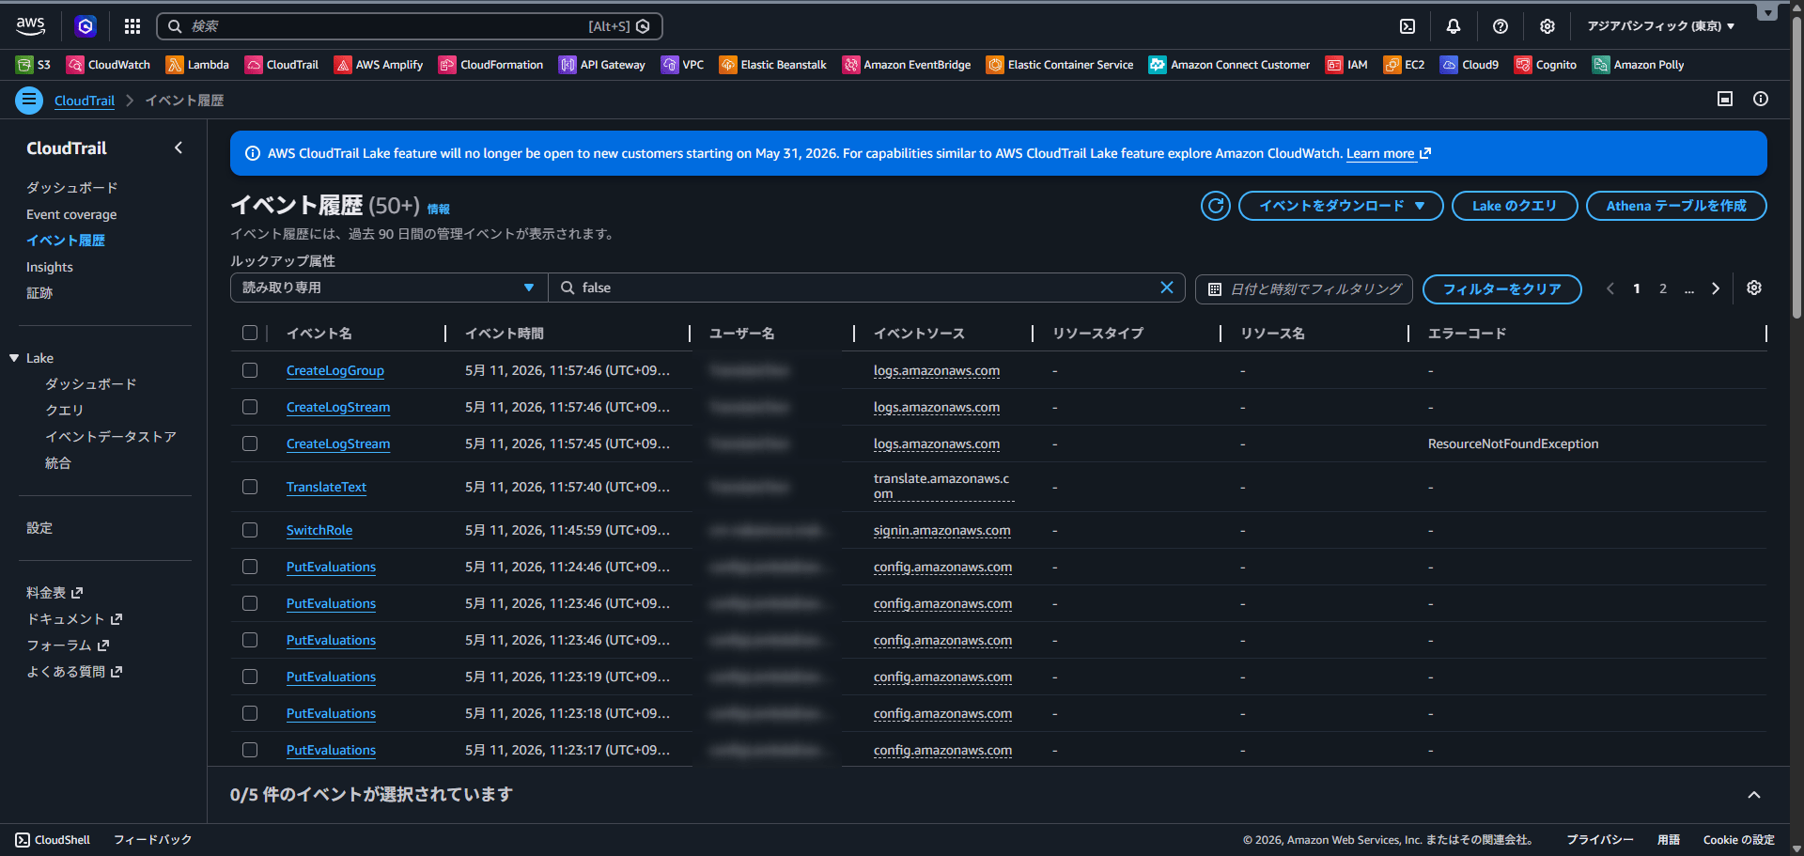Open 'イベントデータストア' under Lake
Viewport: 1804px width, 856px height.
[x=111, y=437]
